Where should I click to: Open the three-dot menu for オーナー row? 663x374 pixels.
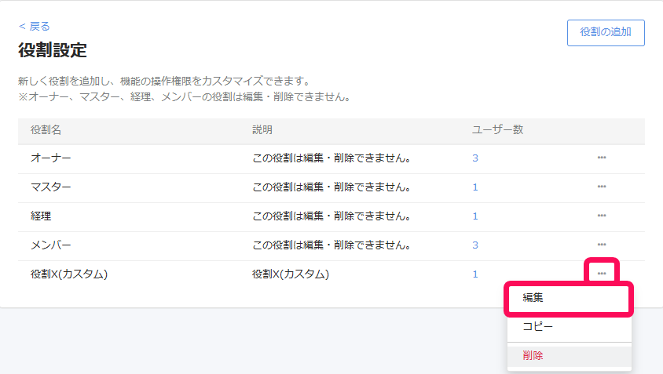[x=602, y=158]
